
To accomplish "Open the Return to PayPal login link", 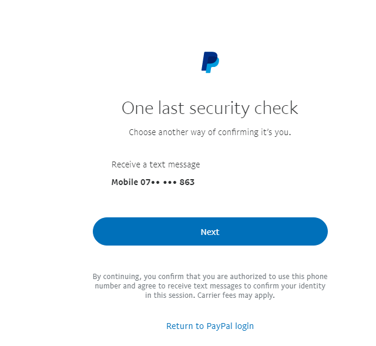I will [210, 326].
